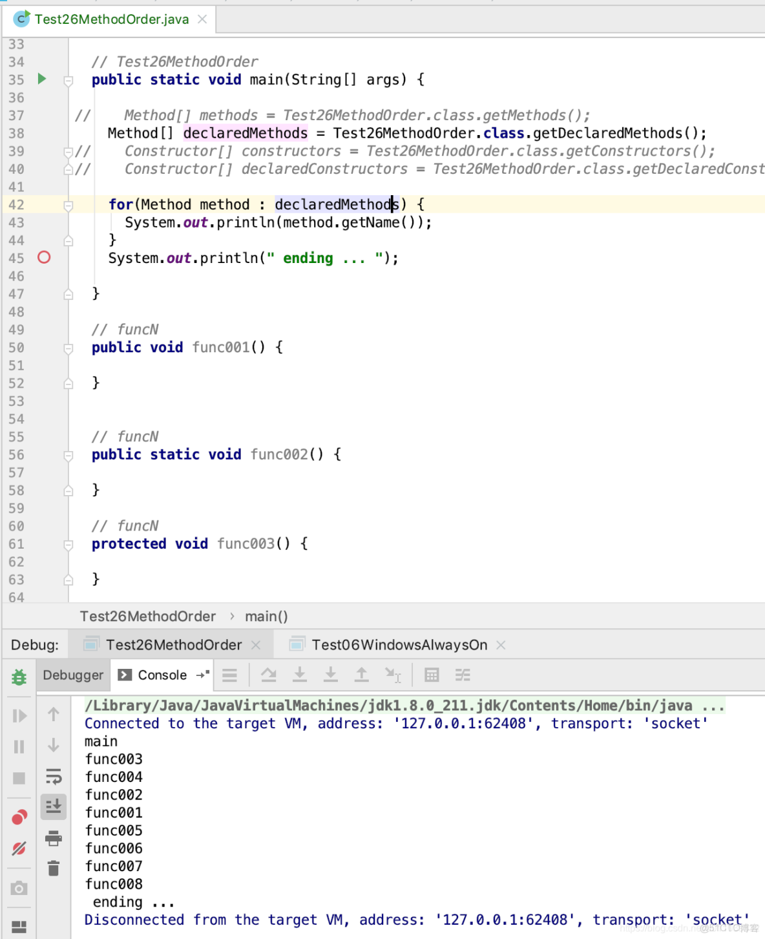Select the Step Over control
Screen dimensions: 765x939
pos(269,675)
